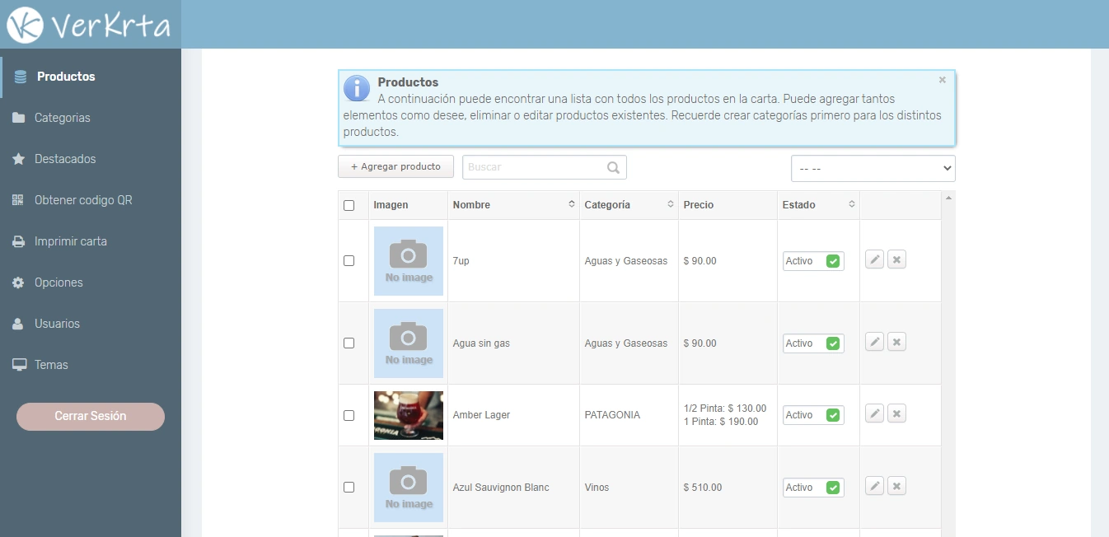Select the Amber Lager row checkbox

tap(349, 415)
